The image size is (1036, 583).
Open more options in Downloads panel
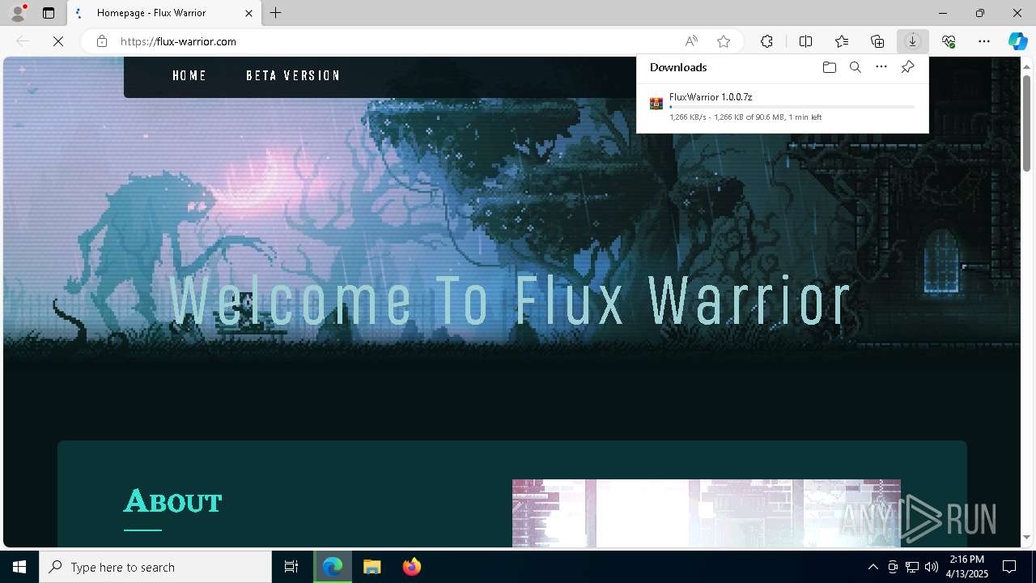coord(881,67)
